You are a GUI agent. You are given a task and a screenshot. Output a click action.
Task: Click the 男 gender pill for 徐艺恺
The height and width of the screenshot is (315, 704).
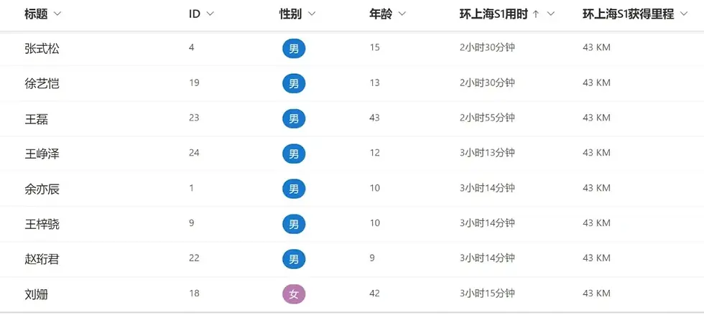(x=294, y=83)
